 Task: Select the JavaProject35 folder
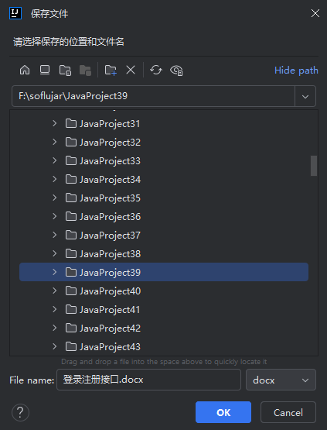tap(164, 198)
